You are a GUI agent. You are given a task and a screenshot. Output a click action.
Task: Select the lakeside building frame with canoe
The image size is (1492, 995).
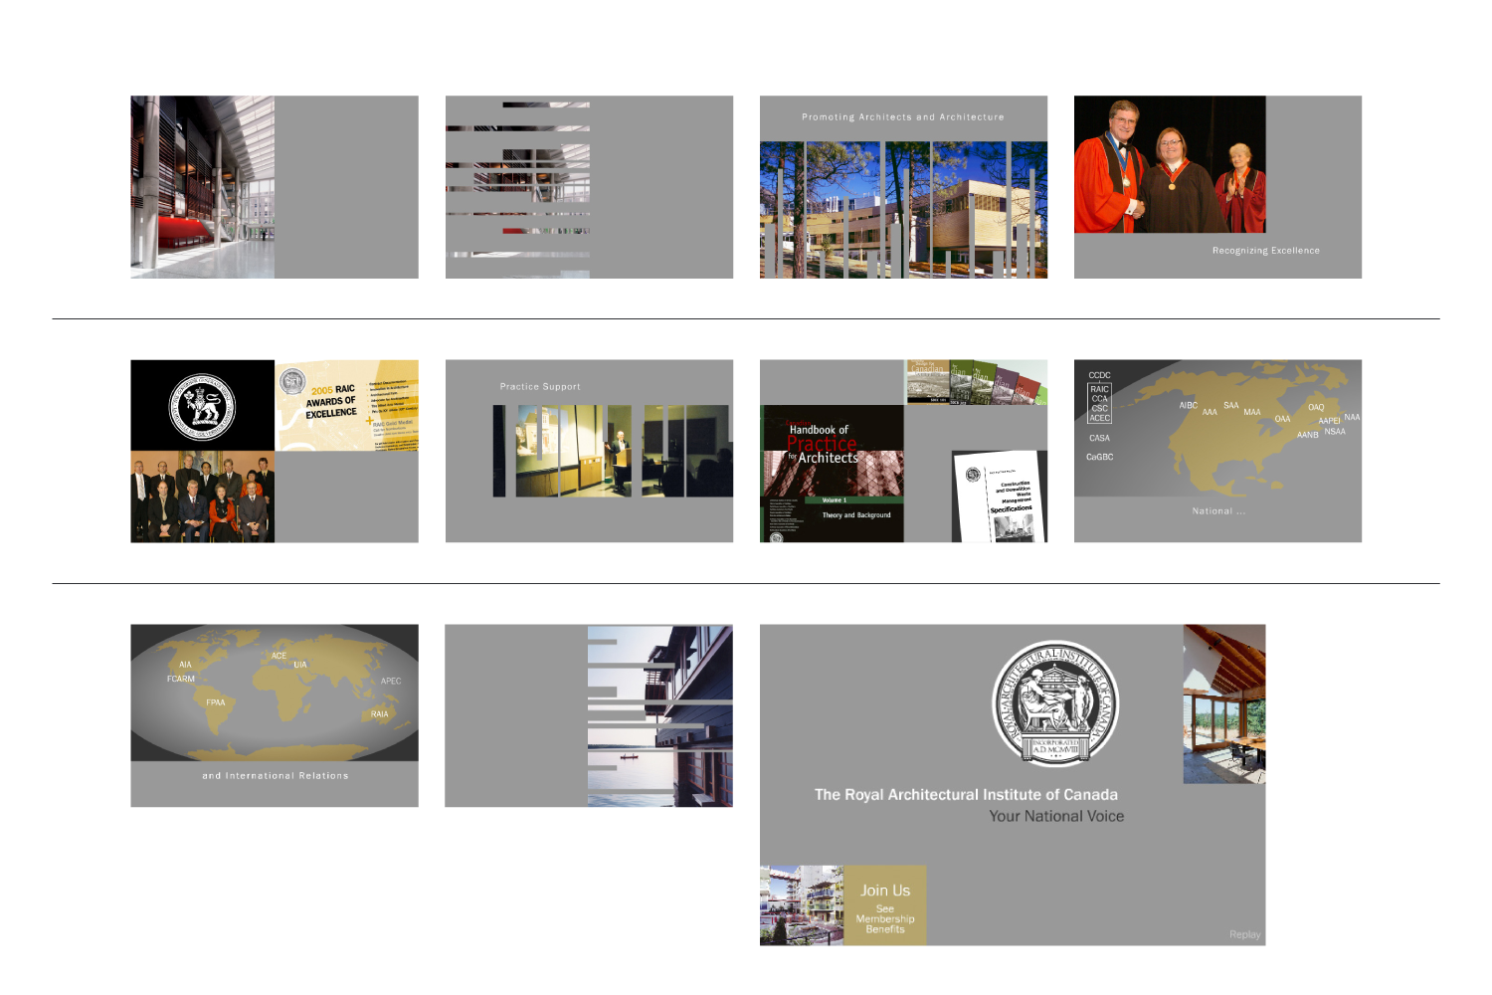click(659, 715)
